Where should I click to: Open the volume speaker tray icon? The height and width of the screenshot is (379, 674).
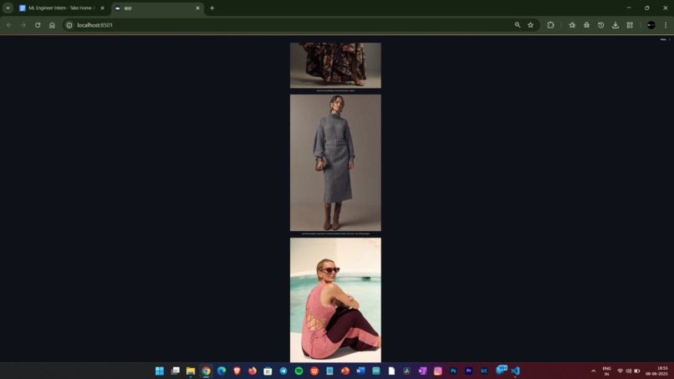pos(629,371)
